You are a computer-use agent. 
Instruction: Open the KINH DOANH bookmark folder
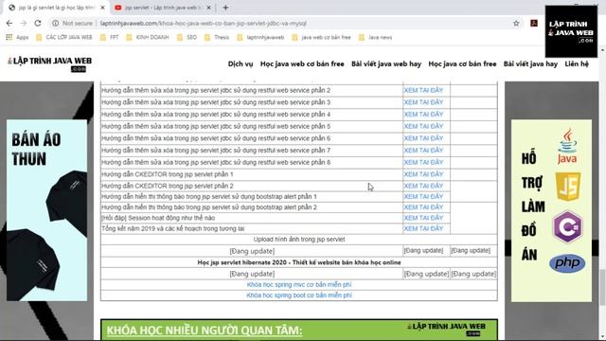point(148,38)
